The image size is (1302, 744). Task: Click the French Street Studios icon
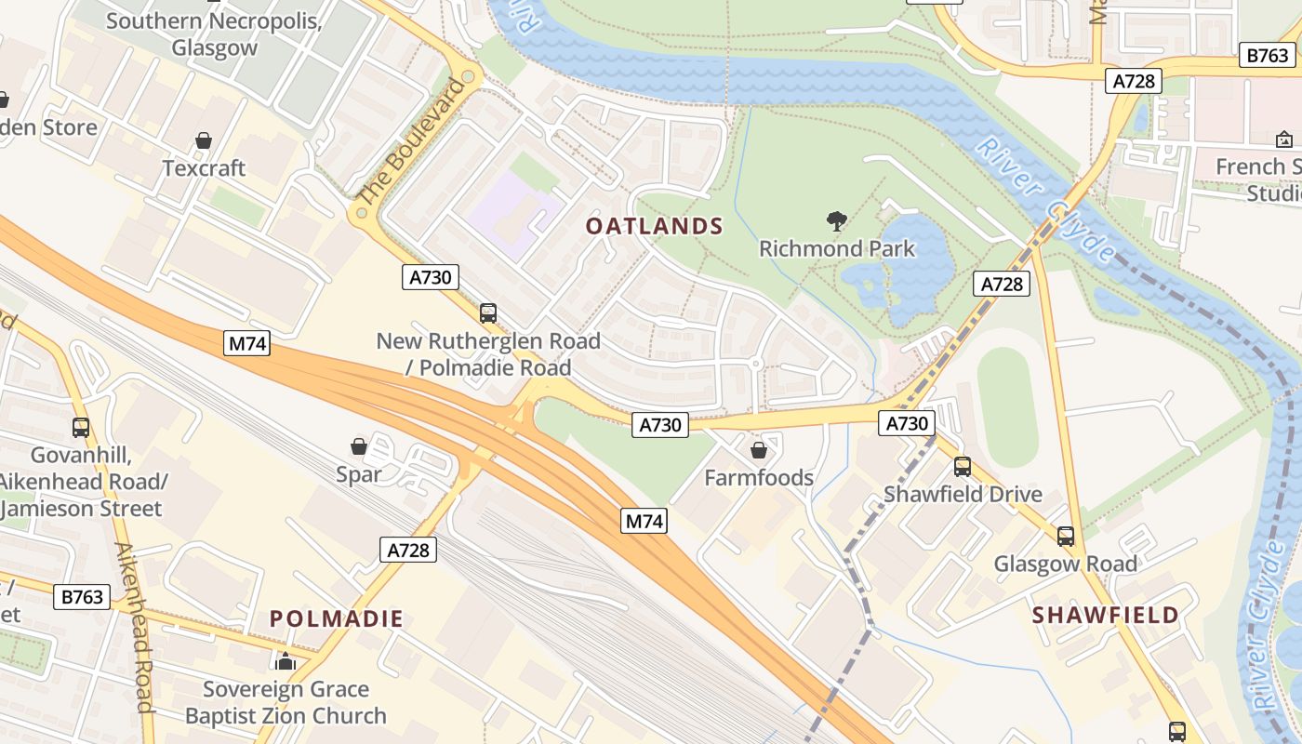[x=1284, y=140]
